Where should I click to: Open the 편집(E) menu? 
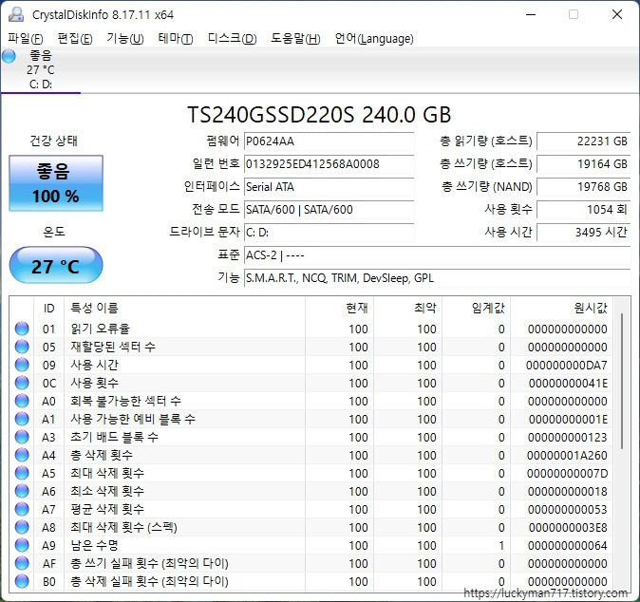[x=75, y=38]
